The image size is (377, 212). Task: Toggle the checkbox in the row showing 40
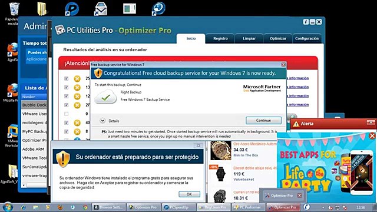[67, 122]
